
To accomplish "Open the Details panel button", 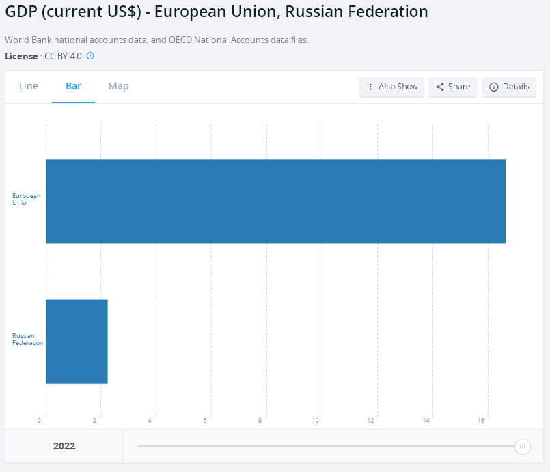I will pyautogui.click(x=509, y=87).
